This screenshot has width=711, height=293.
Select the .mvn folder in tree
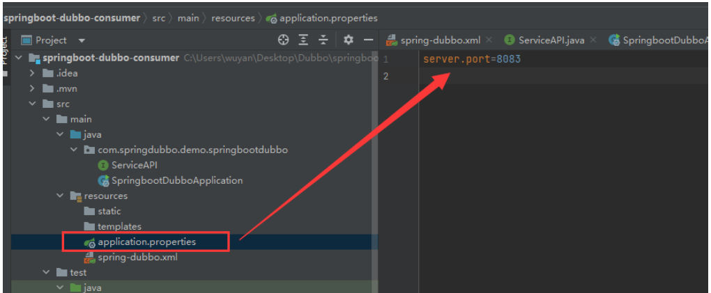tap(59, 89)
